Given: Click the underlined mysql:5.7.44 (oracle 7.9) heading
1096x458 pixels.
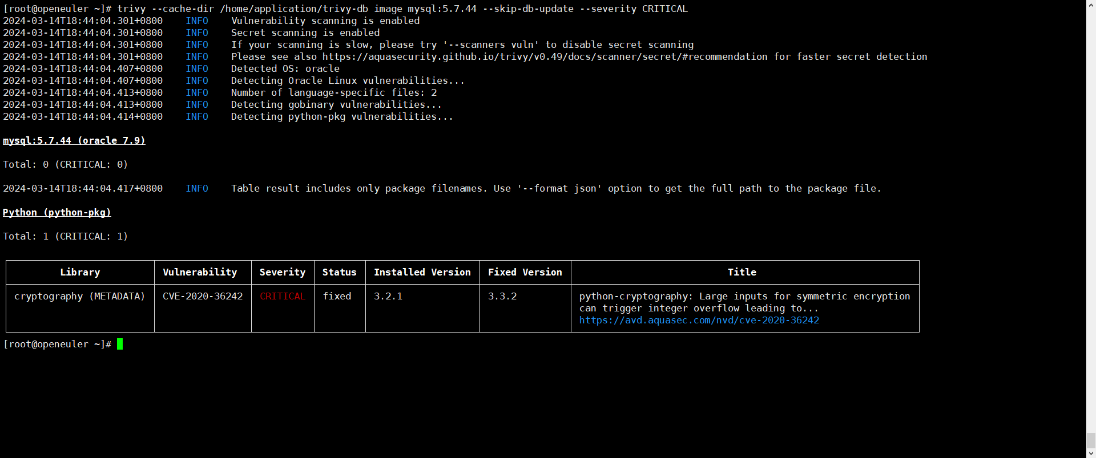Looking at the screenshot, I should (x=74, y=140).
